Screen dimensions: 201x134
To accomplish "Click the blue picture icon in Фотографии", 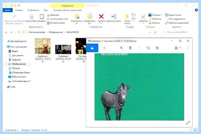I will [92, 48].
